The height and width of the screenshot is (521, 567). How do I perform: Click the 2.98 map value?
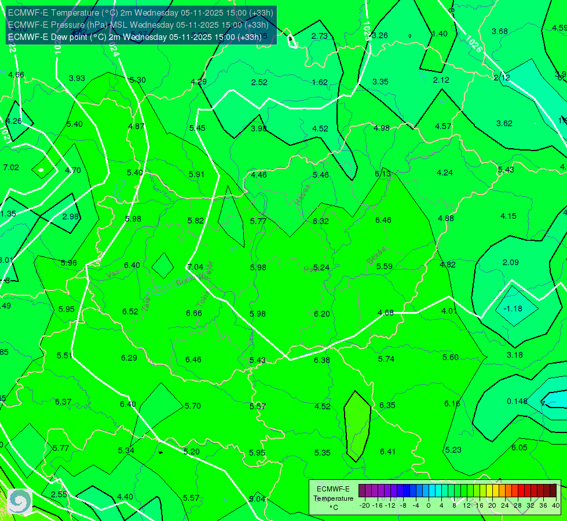click(x=71, y=217)
